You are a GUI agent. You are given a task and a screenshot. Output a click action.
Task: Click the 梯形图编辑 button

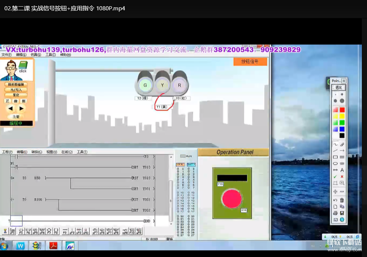pos(16,84)
